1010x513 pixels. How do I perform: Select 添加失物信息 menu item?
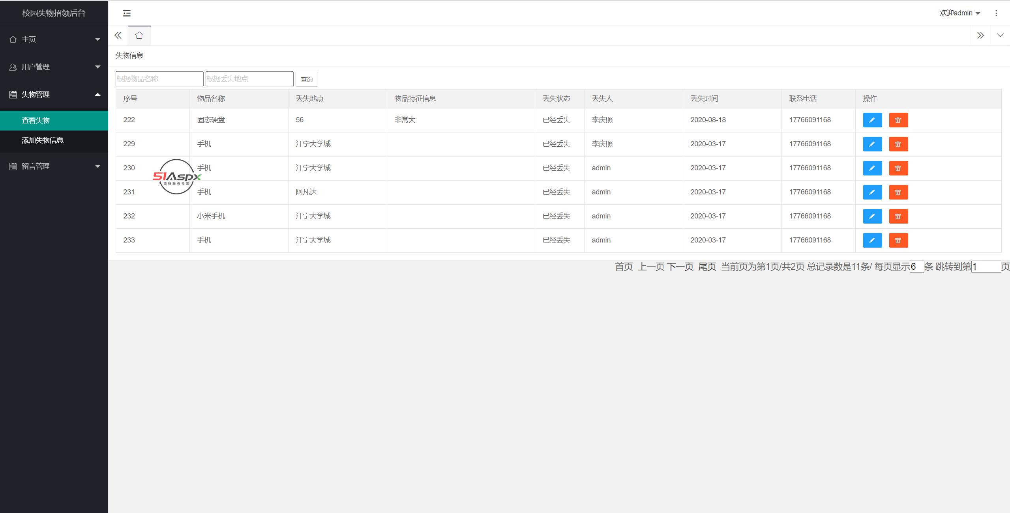(43, 140)
